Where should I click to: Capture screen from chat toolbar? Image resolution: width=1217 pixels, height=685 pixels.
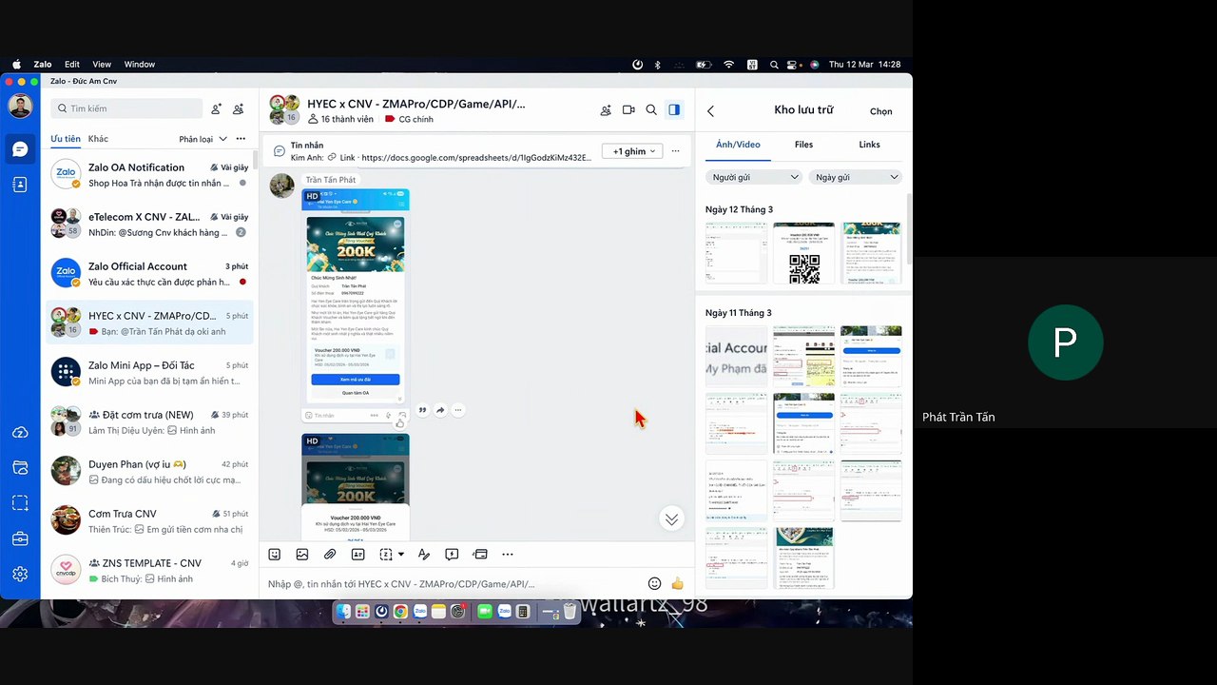pos(386,554)
